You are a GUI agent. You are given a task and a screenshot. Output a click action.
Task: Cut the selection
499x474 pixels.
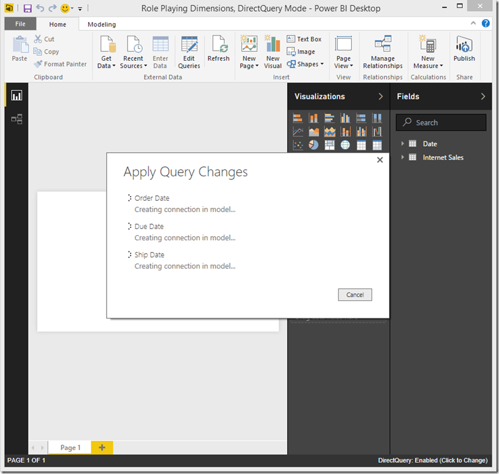point(44,39)
